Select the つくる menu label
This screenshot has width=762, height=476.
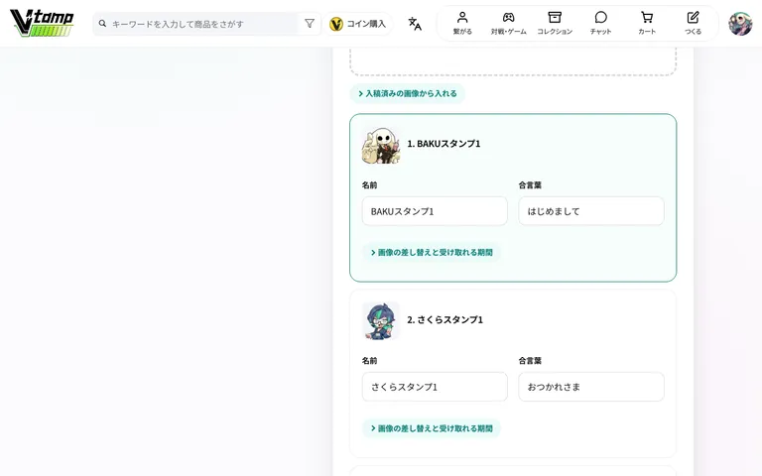click(693, 32)
